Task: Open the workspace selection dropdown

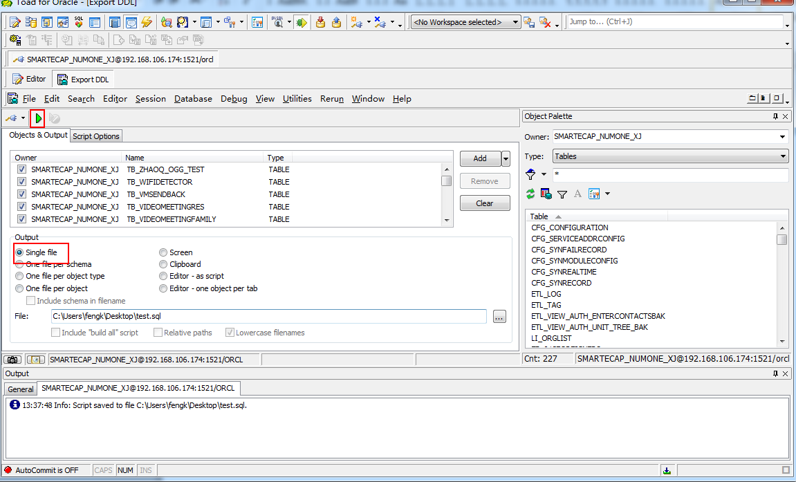Action: [515, 22]
